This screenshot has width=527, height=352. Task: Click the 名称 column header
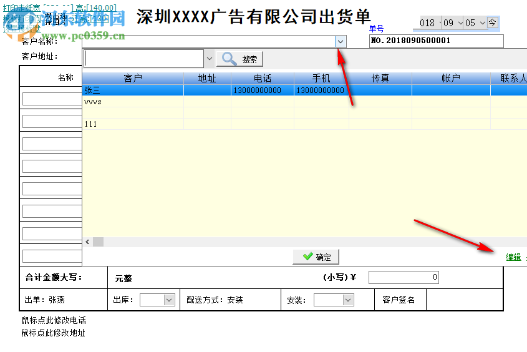click(65, 77)
